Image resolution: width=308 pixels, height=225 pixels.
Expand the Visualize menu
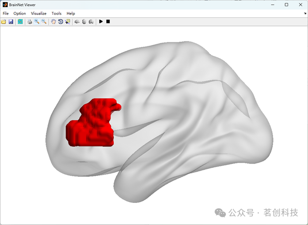coord(39,13)
